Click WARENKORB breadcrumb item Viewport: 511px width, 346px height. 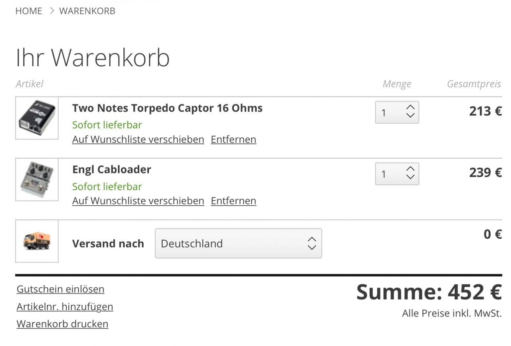[87, 11]
